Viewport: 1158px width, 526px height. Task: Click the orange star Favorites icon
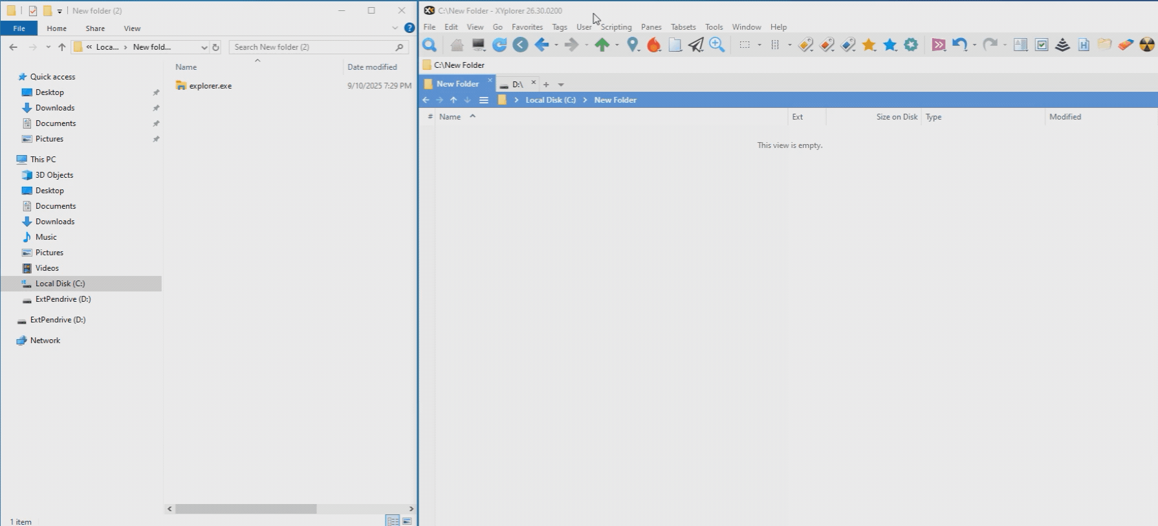click(869, 45)
